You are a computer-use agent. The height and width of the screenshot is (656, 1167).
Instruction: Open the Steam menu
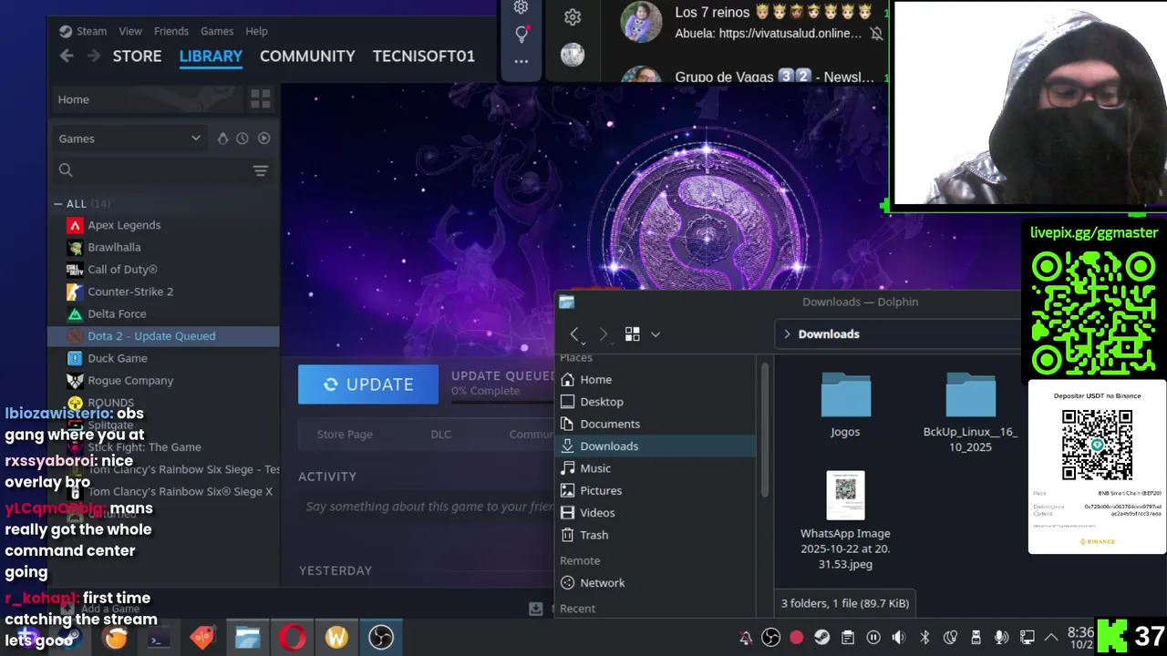pos(83,31)
